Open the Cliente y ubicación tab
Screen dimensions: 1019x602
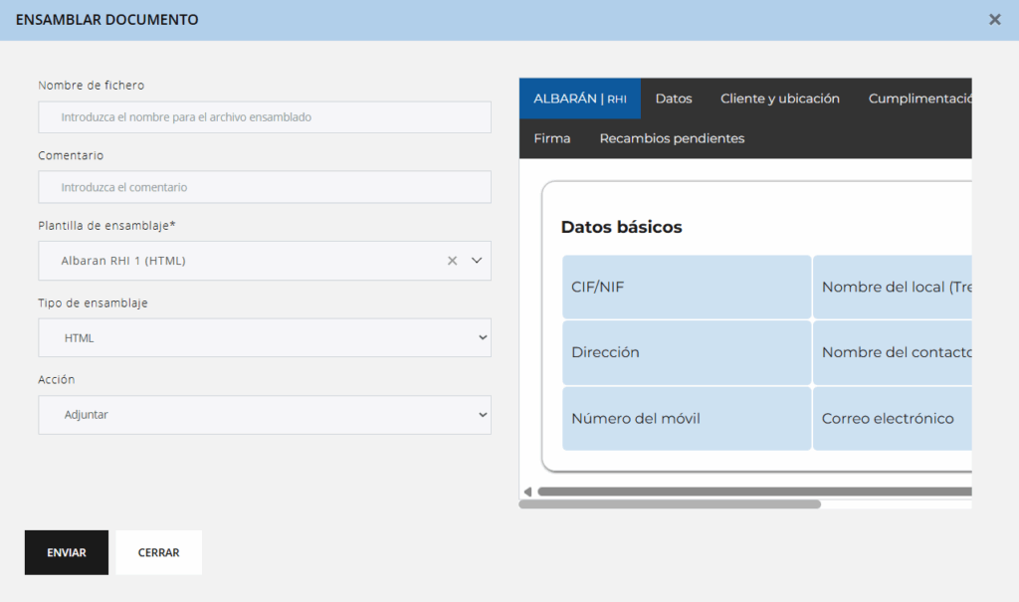[780, 99]
